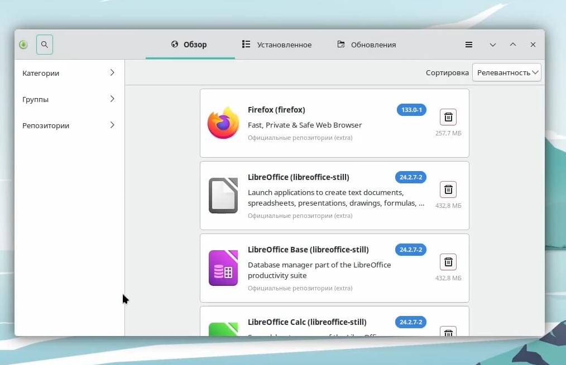This screenshot has height=365, width=566.
Task: Open the hamburger main menu
Action: 468,45
